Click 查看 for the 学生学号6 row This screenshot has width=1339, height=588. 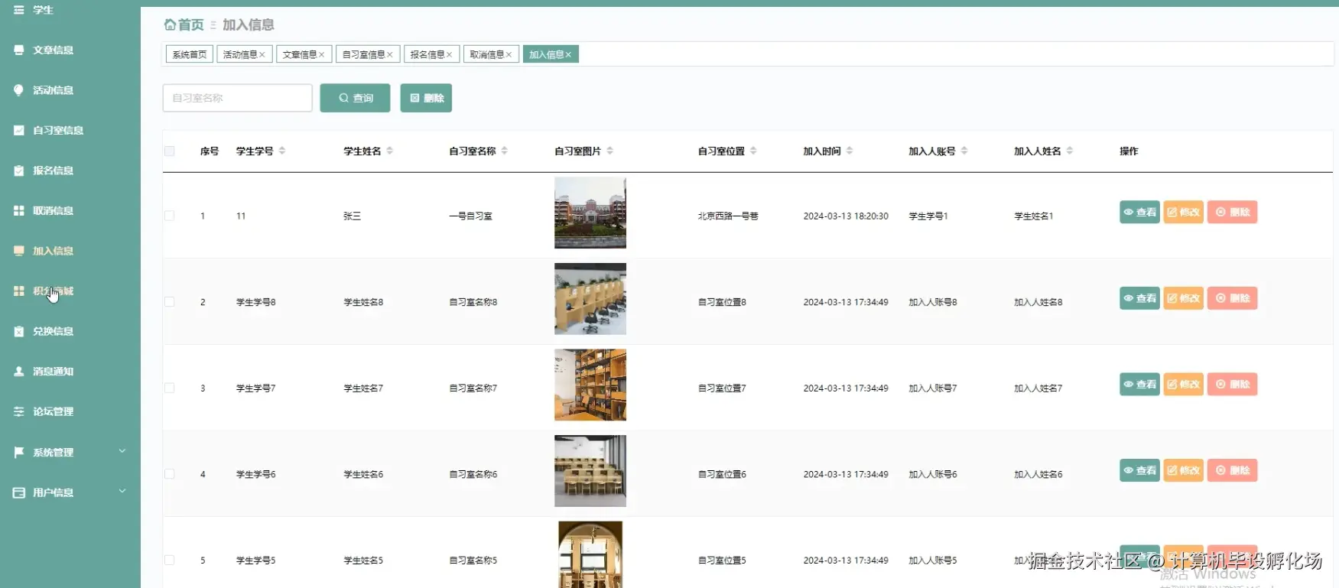(1139, 470)
